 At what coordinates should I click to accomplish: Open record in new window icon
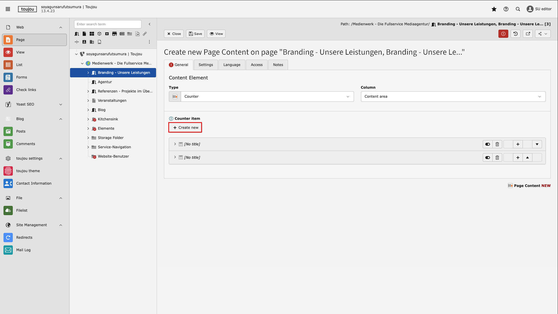coord(528,34)
